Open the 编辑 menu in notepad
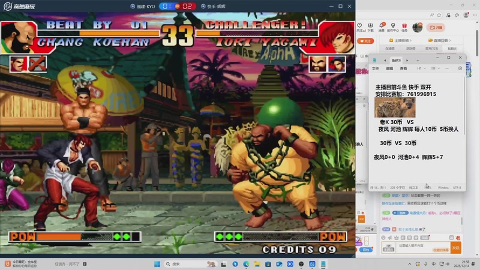Viewport: 480px width, 270px height. (389, 68)
